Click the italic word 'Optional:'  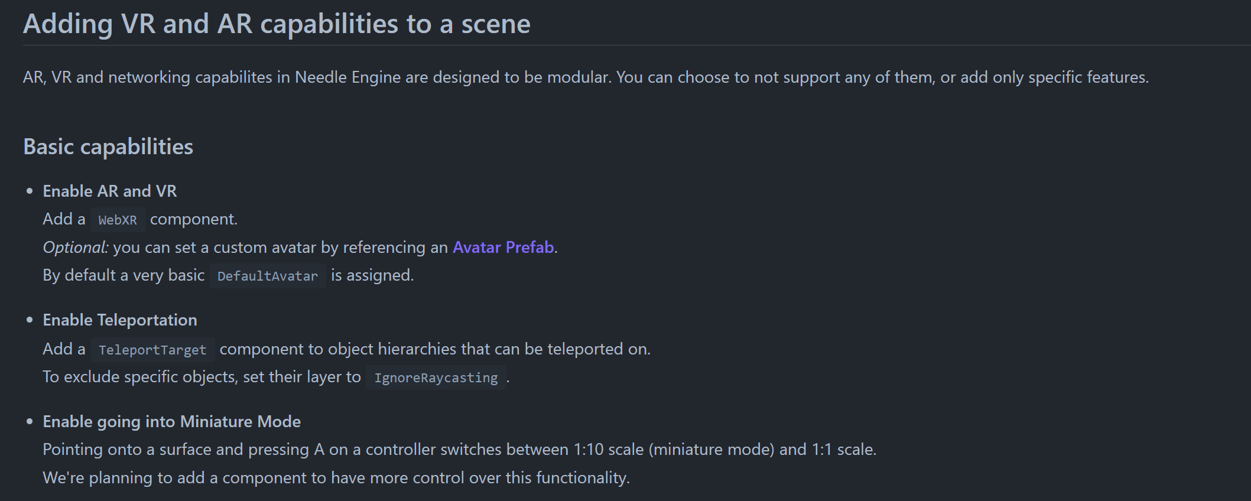76,247
